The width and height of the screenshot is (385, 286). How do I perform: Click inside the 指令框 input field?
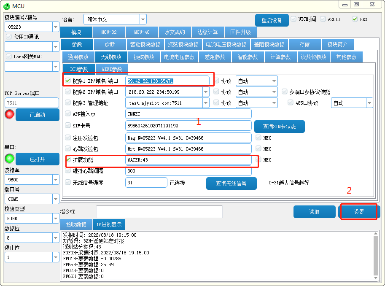[159, 212]
